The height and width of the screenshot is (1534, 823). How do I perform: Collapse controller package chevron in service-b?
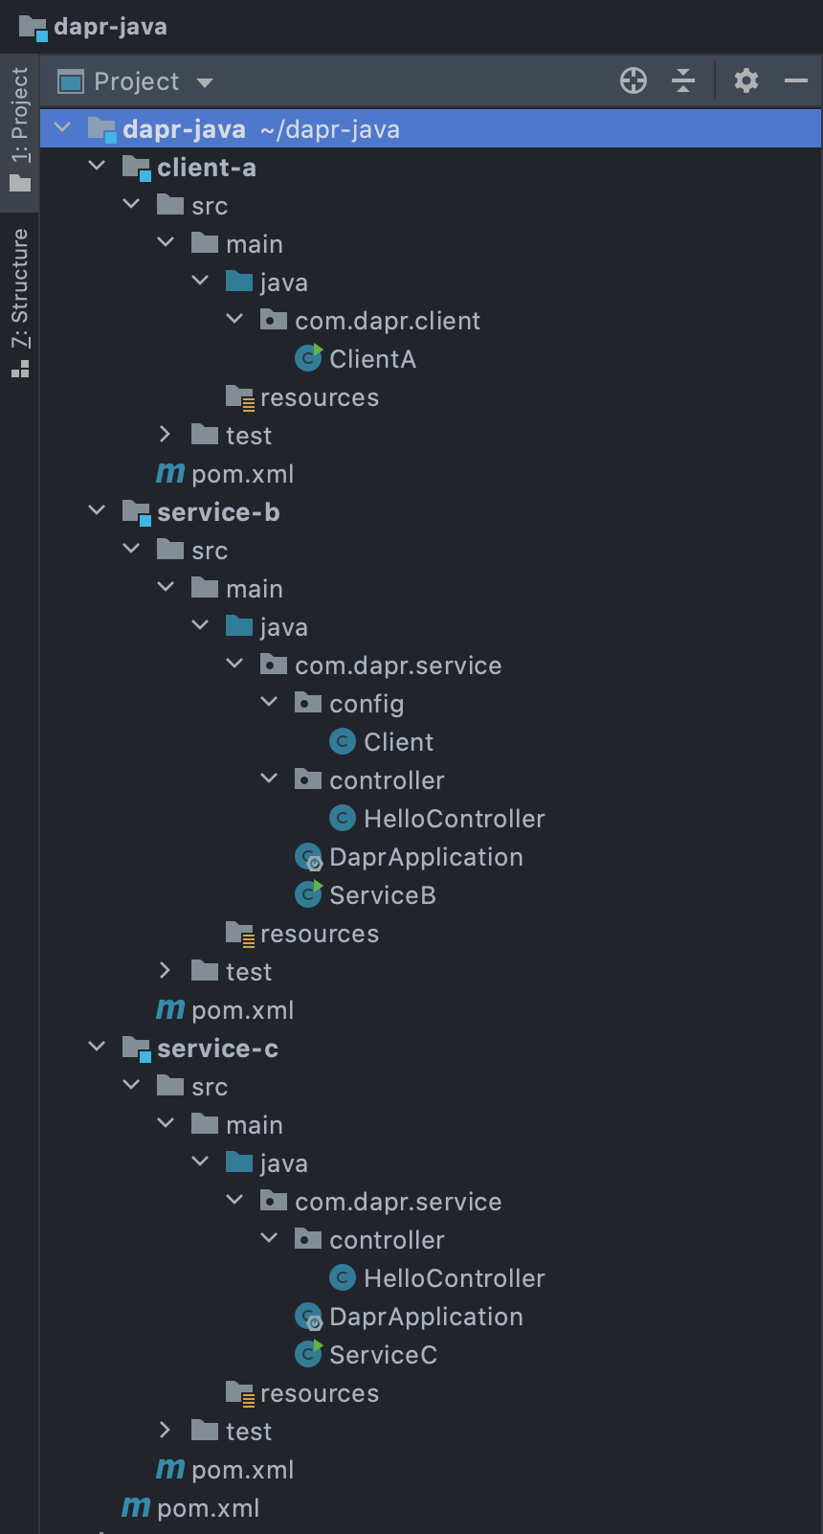269,778
